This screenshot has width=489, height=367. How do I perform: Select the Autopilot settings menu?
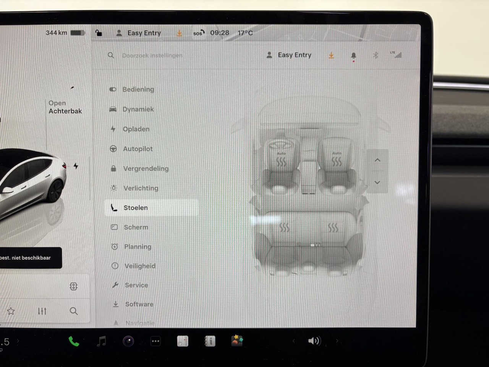click(x=138, y=149)
